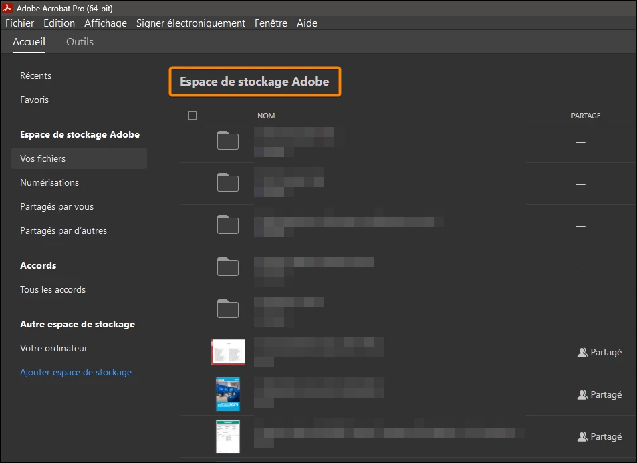The width and height of the screenshot is (637, 463).
Task: Open the first folder icon in list
Action: (228, 140)
